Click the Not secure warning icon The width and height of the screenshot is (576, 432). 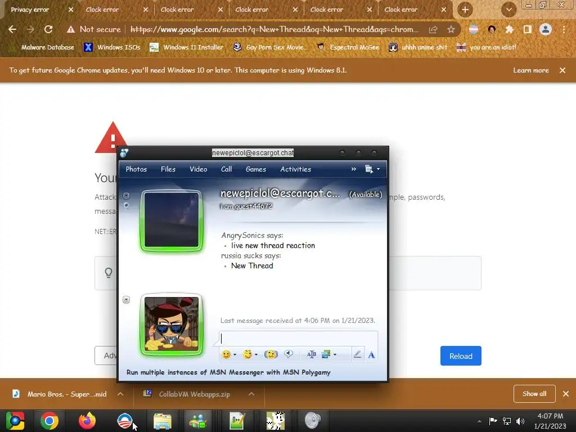70,29
